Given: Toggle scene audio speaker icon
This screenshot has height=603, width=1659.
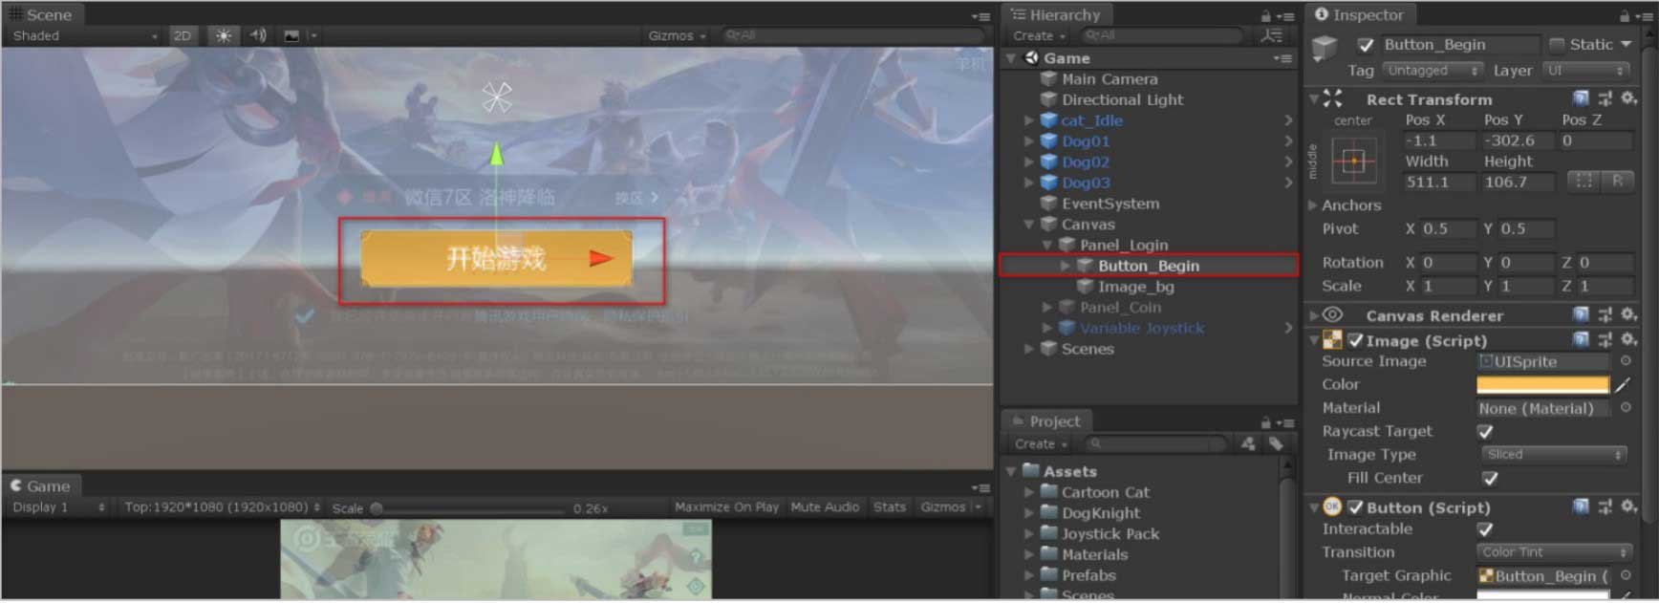Looking at the screenshot, I should point(258,35).
